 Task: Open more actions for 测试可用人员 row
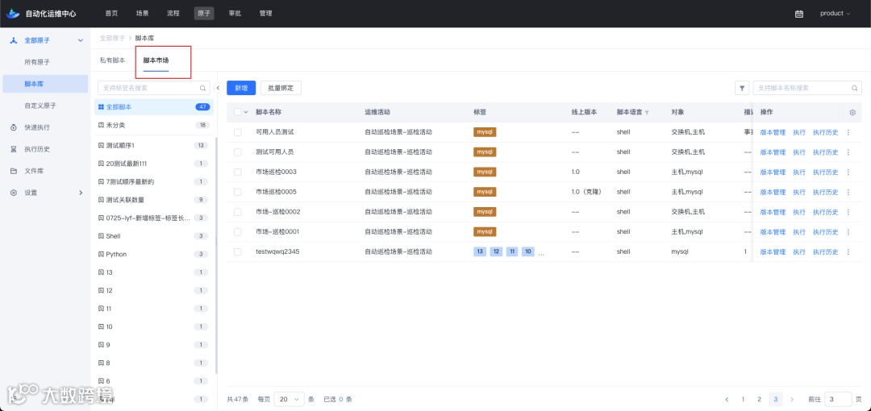click(848, 152)
